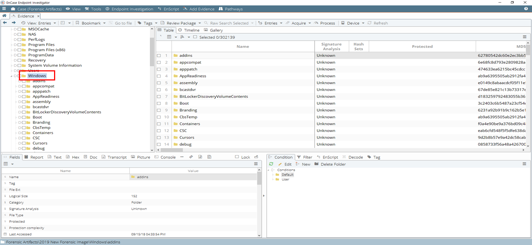Open the Tags dropdown
This screenshot has height=245, width=532.
point(147,23)
